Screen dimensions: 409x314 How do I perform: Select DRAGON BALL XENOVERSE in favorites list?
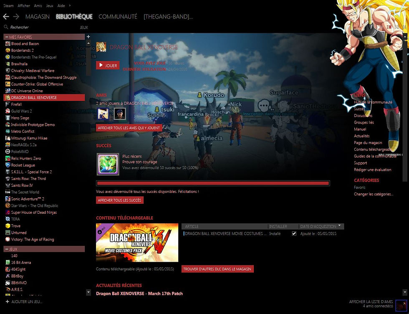44,97
